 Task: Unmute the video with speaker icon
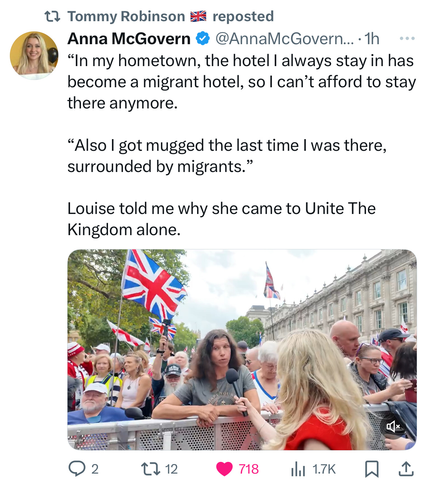pyautogui.click(x=393, y=426)
